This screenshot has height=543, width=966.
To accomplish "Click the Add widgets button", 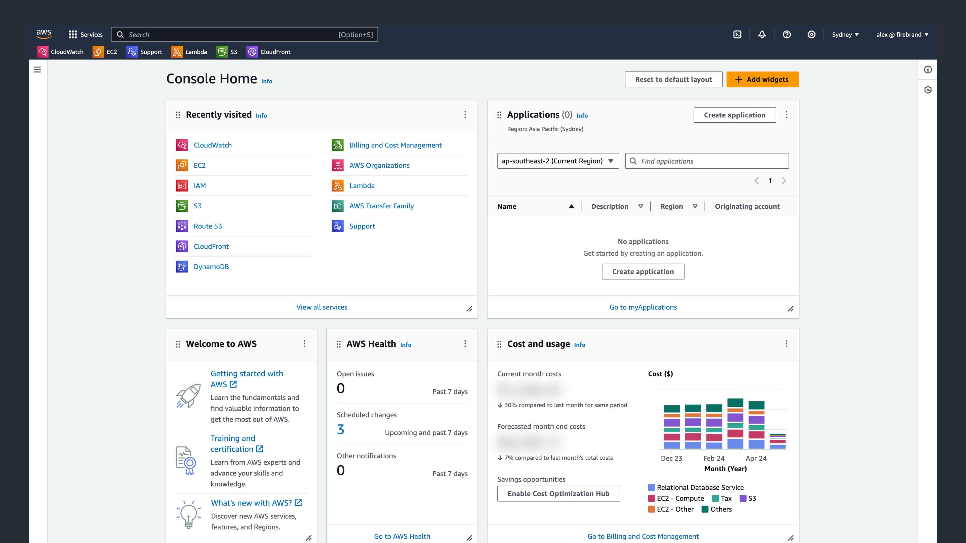I will 762,79.
